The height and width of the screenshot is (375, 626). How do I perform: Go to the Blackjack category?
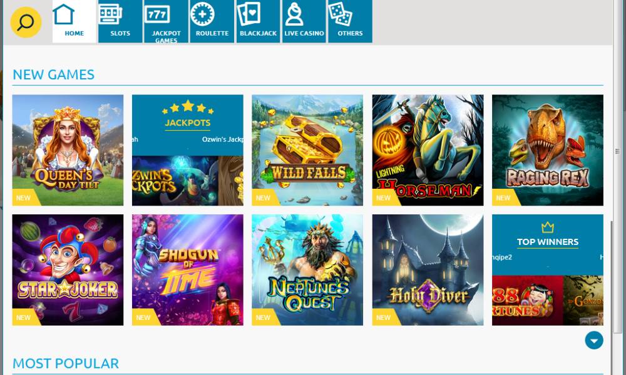(x=259, y=21)
